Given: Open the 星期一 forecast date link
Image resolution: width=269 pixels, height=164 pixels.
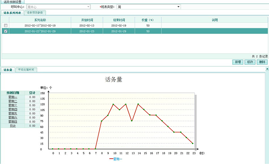Looking at the screenshot, I should [13, 97].
